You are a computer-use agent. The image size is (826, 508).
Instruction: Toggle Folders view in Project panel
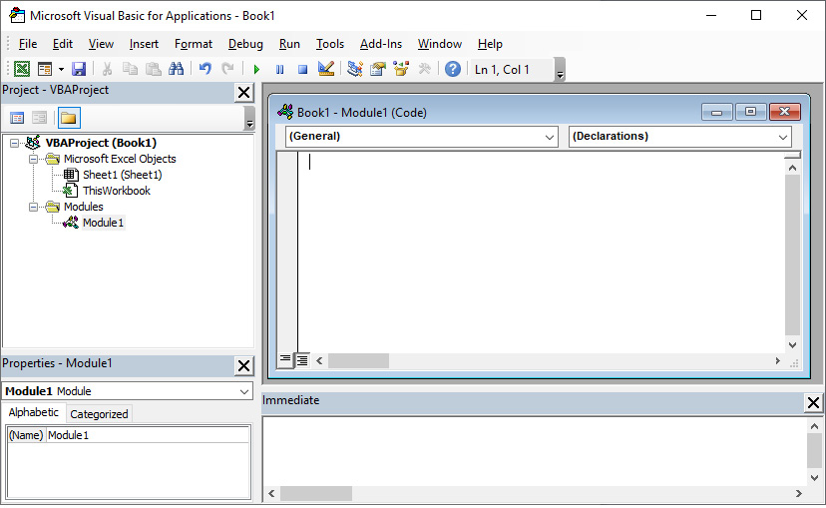coord(69,118)
